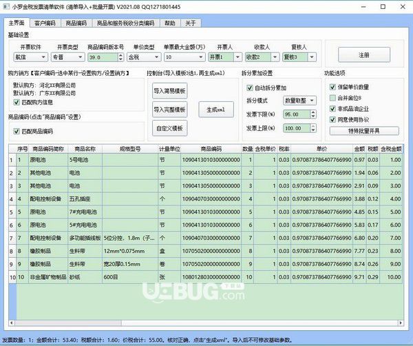The image size is (413, 346).
Task: Click the 商品编码版本号 field showing 39.0
Action: (103, 57)
